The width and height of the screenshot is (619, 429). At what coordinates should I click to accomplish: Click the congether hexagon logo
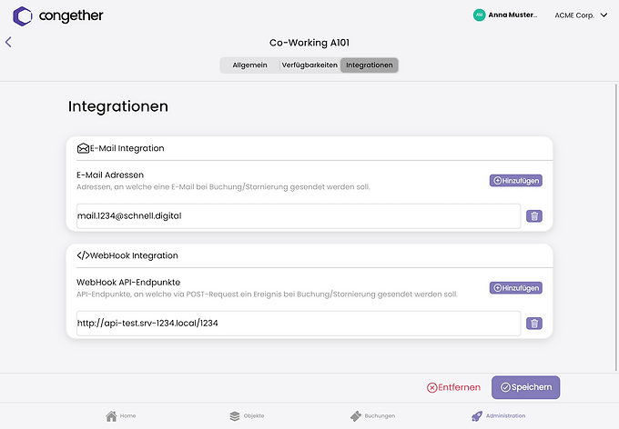pyautogui.click(x=23, y=16)
